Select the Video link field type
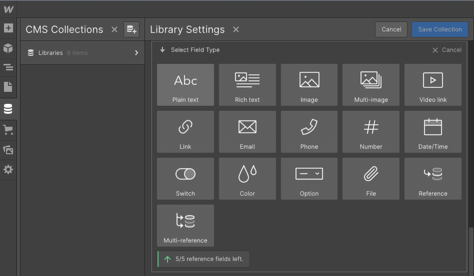This screenshot has width=474, height=276. pos(433,85)
